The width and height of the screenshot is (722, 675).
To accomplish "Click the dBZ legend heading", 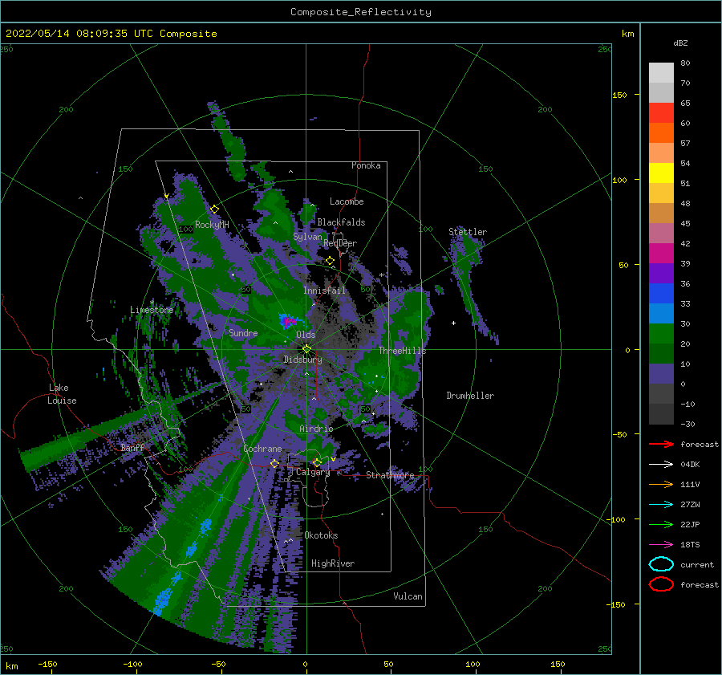I will pyautogui.click(x=680, y=43).
